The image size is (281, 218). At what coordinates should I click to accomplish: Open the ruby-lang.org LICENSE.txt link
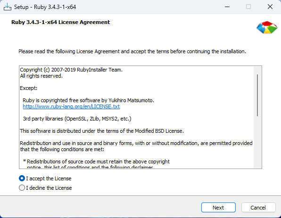[x=71, y=106]
